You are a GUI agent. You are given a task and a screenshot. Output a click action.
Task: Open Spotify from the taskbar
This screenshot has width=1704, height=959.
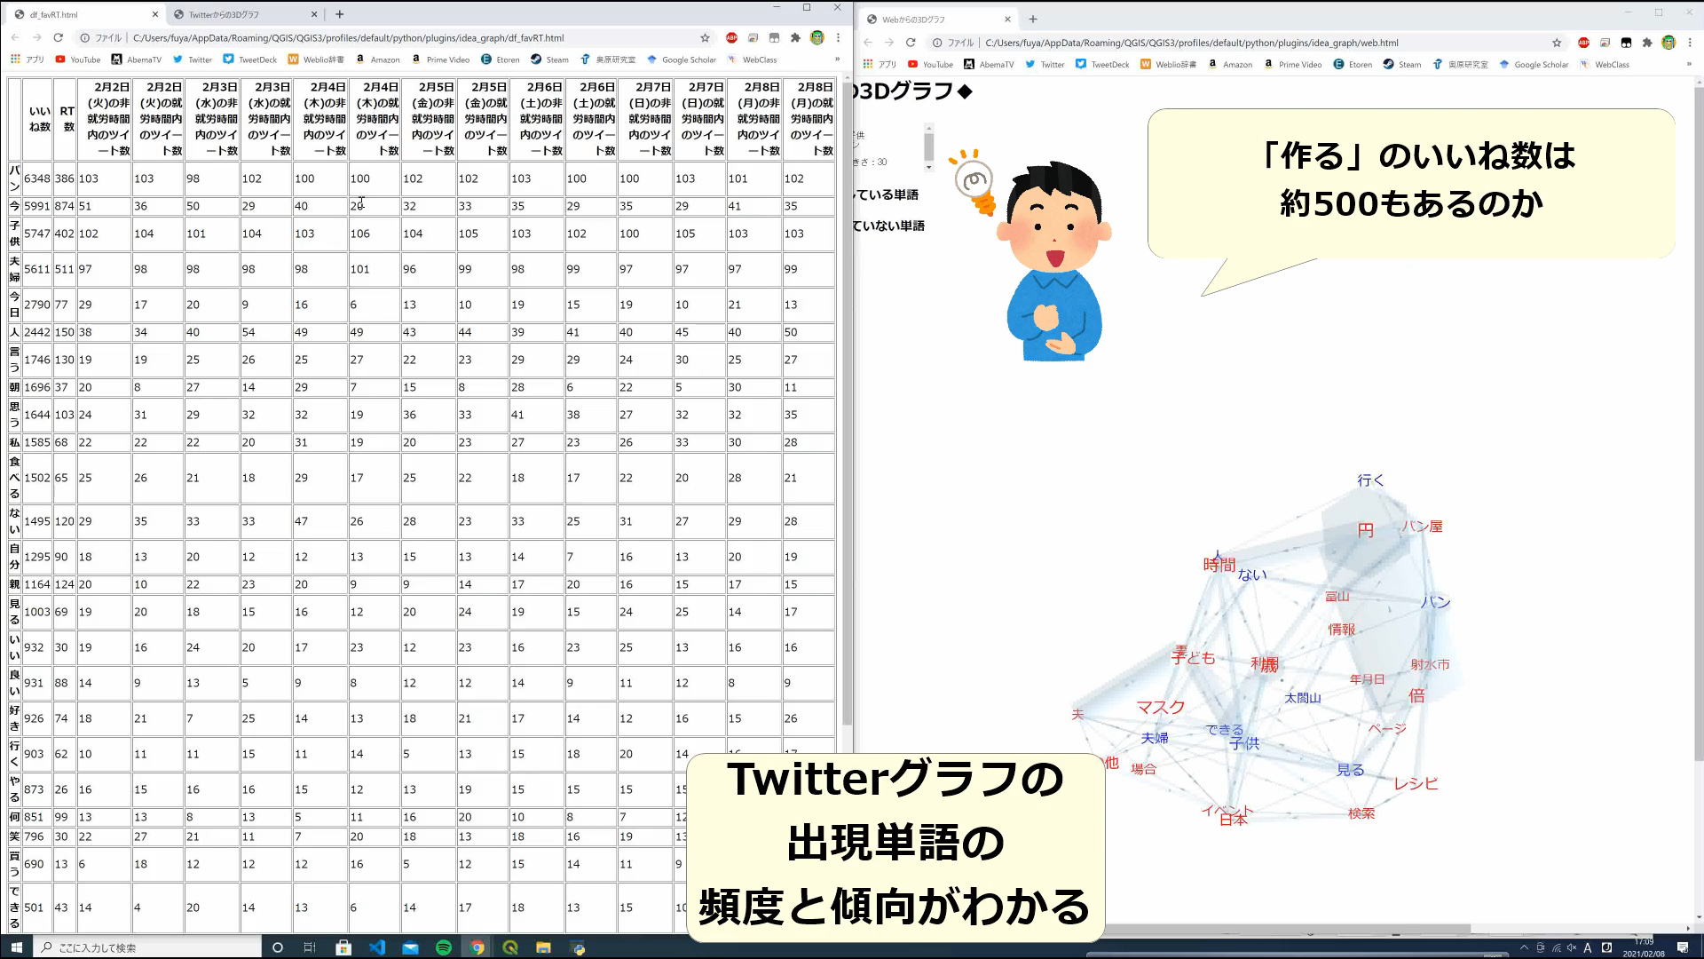coord(444,947)
